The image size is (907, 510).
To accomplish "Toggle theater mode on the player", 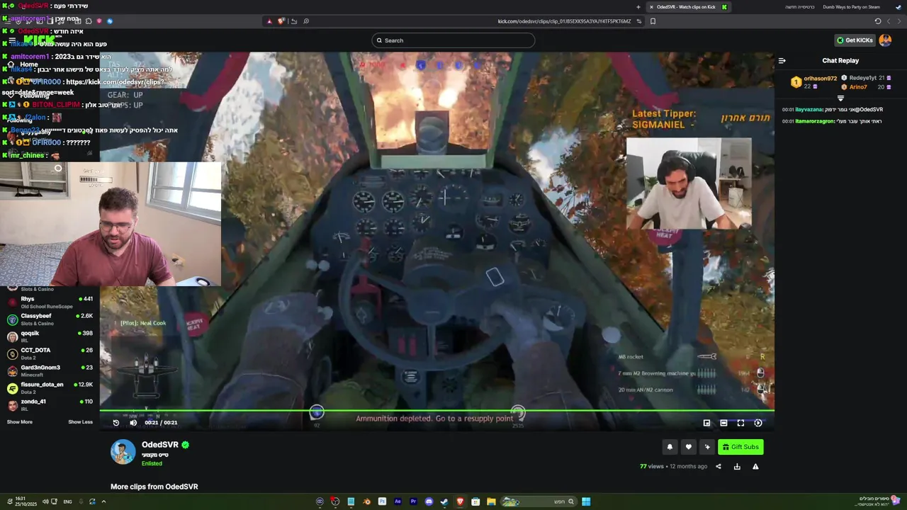I will coord(723,423).
